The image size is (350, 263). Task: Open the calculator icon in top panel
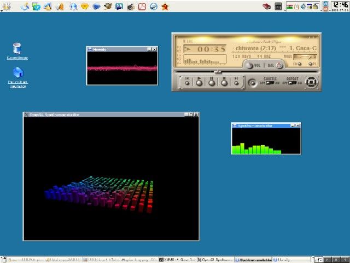[x=278, y=6]
